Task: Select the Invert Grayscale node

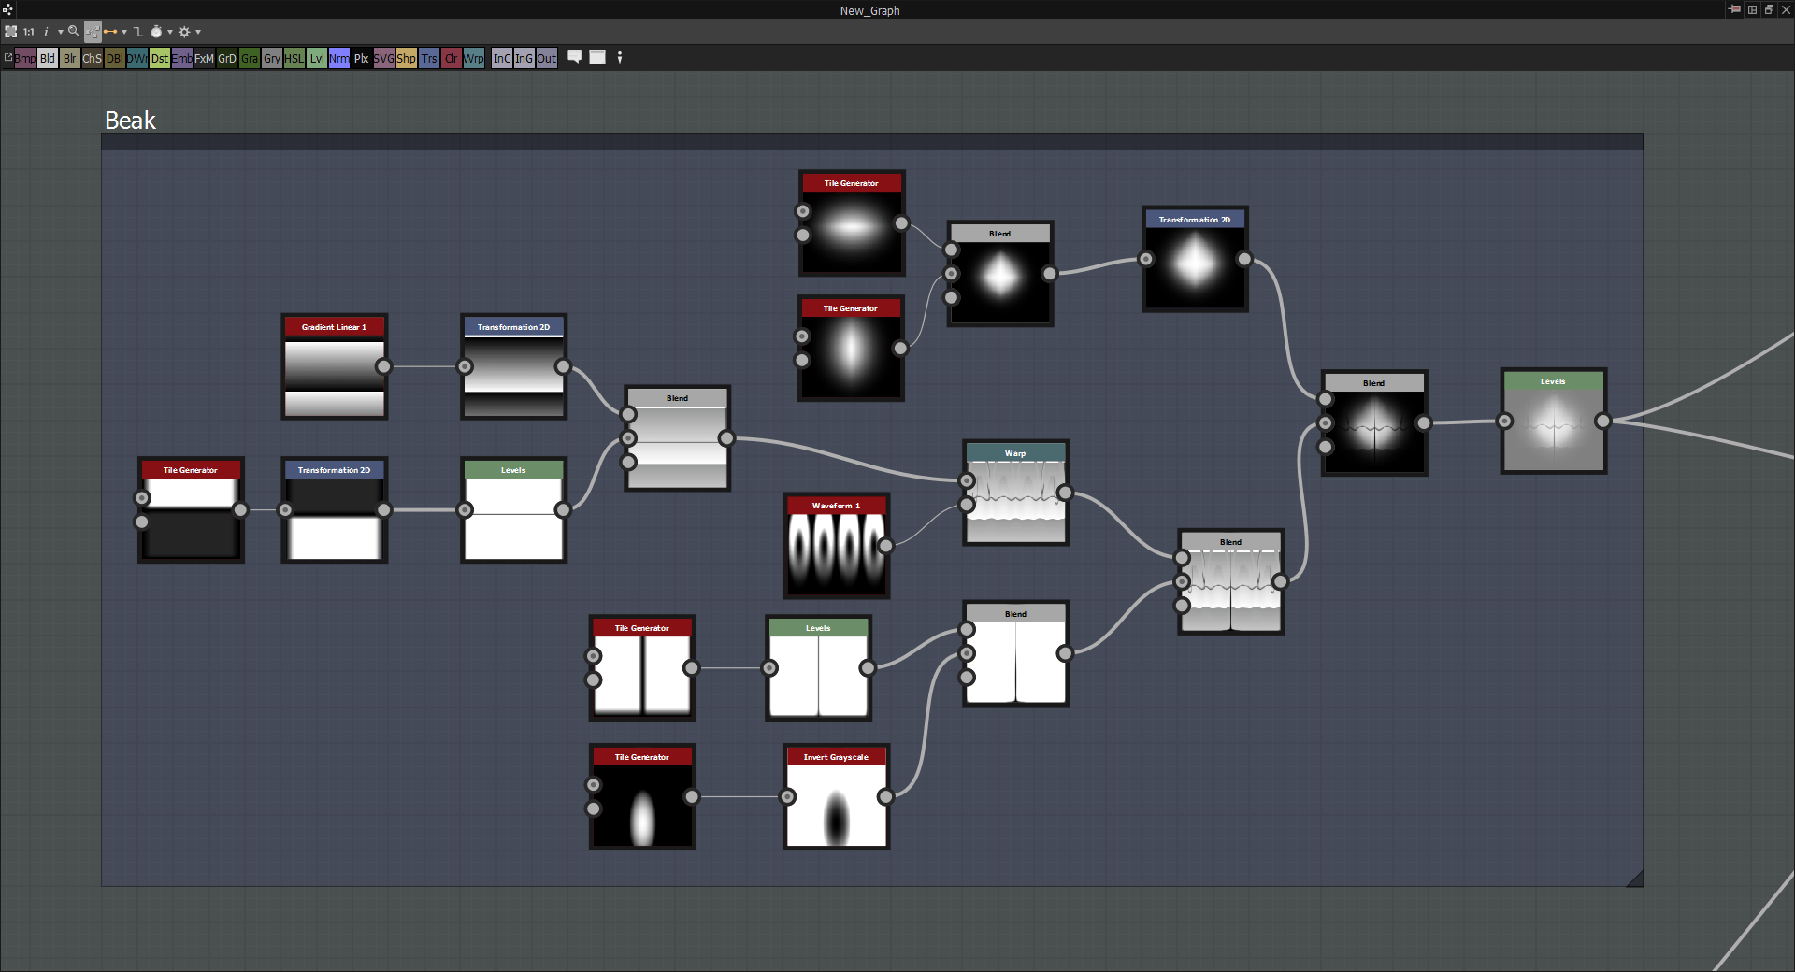Action: (837, 796)
